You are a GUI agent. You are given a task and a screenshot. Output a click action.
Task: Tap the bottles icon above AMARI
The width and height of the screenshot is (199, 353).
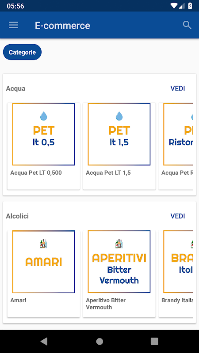[x=43, y=244]
